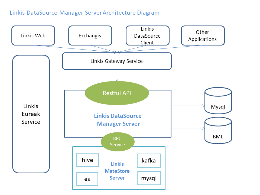Image resolution: width=260 pixels, height=195 pixels.
Task: Expand the Linkis Gateway Service box
Action: point(117,61)
